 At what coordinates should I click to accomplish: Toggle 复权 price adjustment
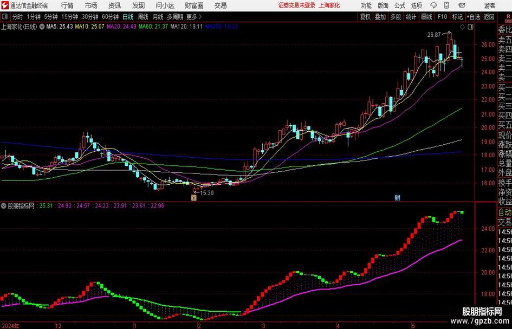click(x=365, y=17)
